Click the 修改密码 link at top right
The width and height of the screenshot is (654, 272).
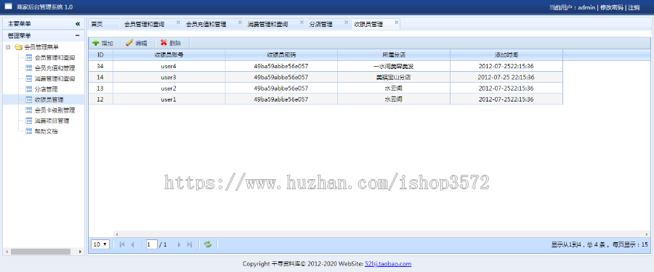[611, 7]
